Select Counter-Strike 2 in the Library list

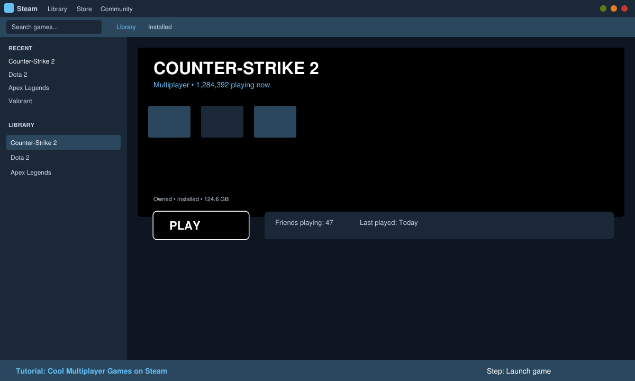[x=63, y=142]
